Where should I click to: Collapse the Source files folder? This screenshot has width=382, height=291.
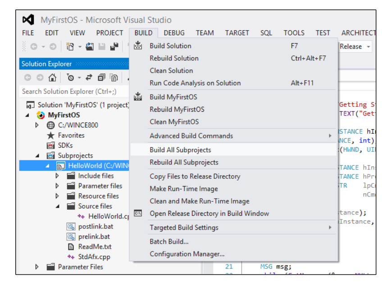[58, 206]
